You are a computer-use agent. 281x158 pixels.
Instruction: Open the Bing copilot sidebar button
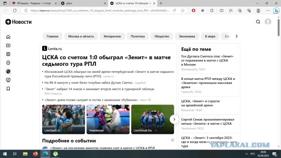[276, 11]
